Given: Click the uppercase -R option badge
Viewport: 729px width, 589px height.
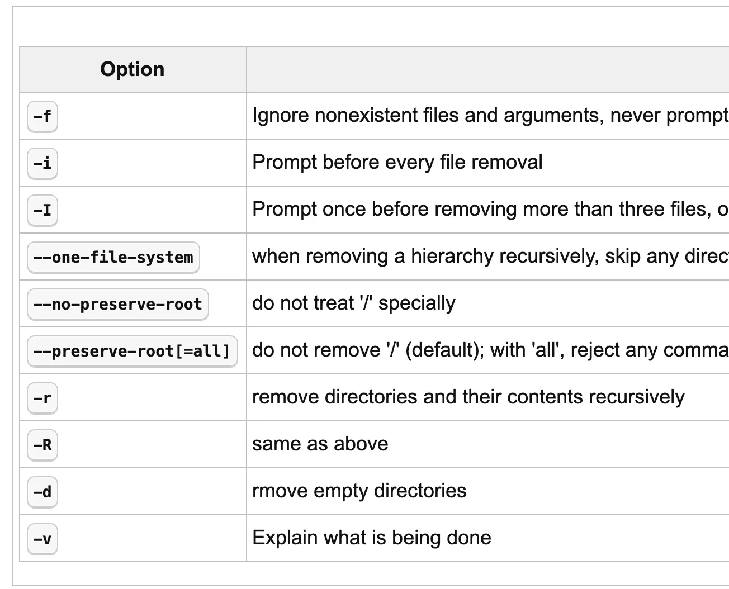Looking at the screenshot, I should pyautogui.click(x=42, y=445).
